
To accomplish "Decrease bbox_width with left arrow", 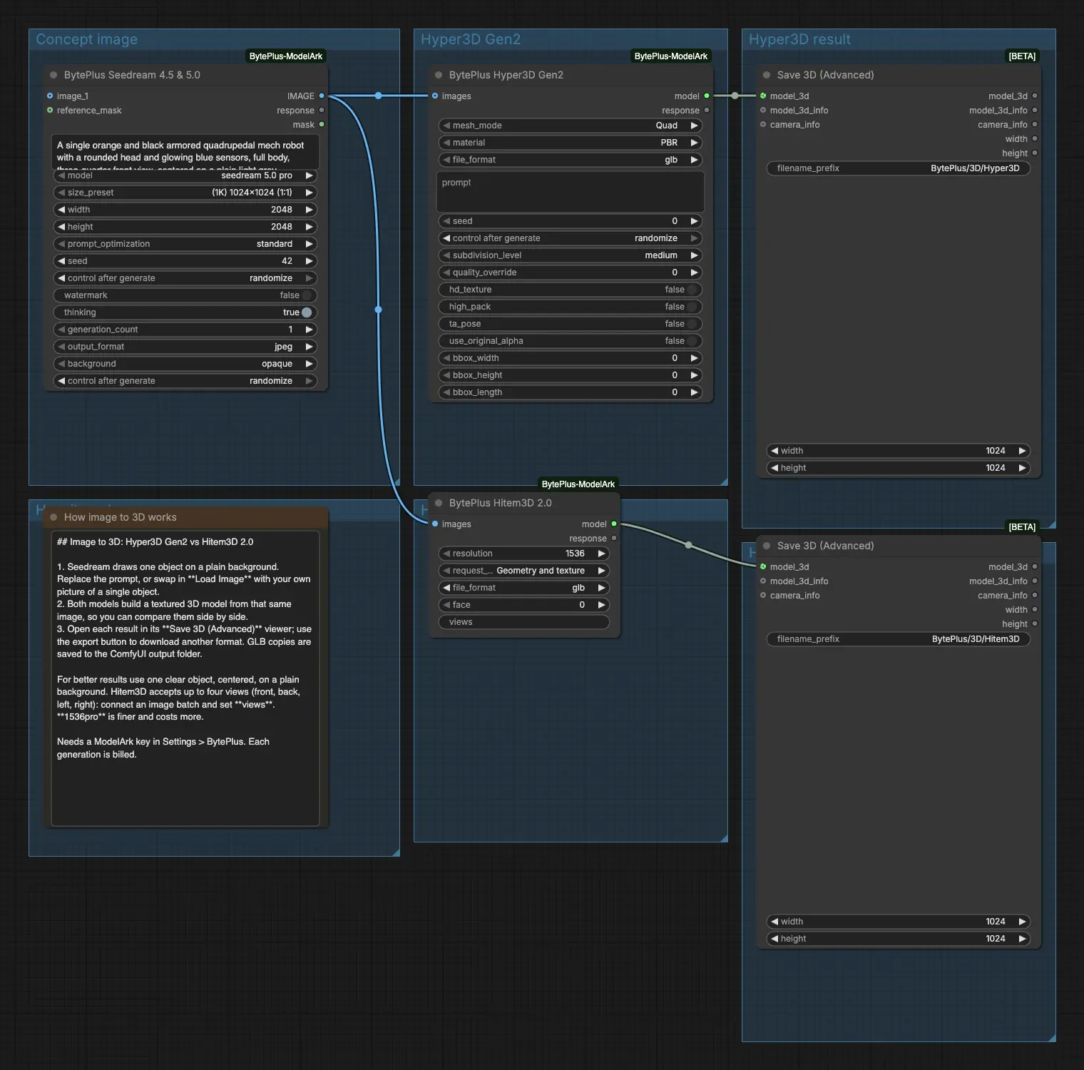I will (x=446, y=358).
